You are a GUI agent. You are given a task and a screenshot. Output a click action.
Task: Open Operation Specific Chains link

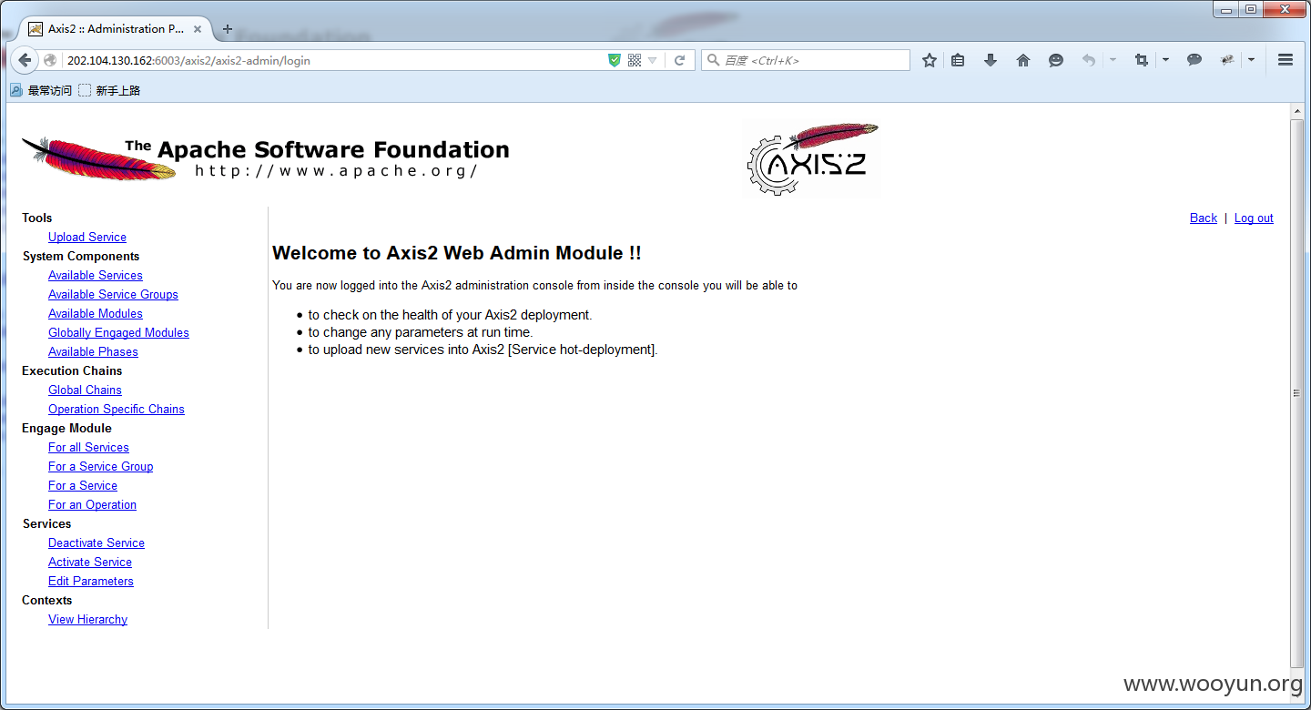tap(117, 409)
